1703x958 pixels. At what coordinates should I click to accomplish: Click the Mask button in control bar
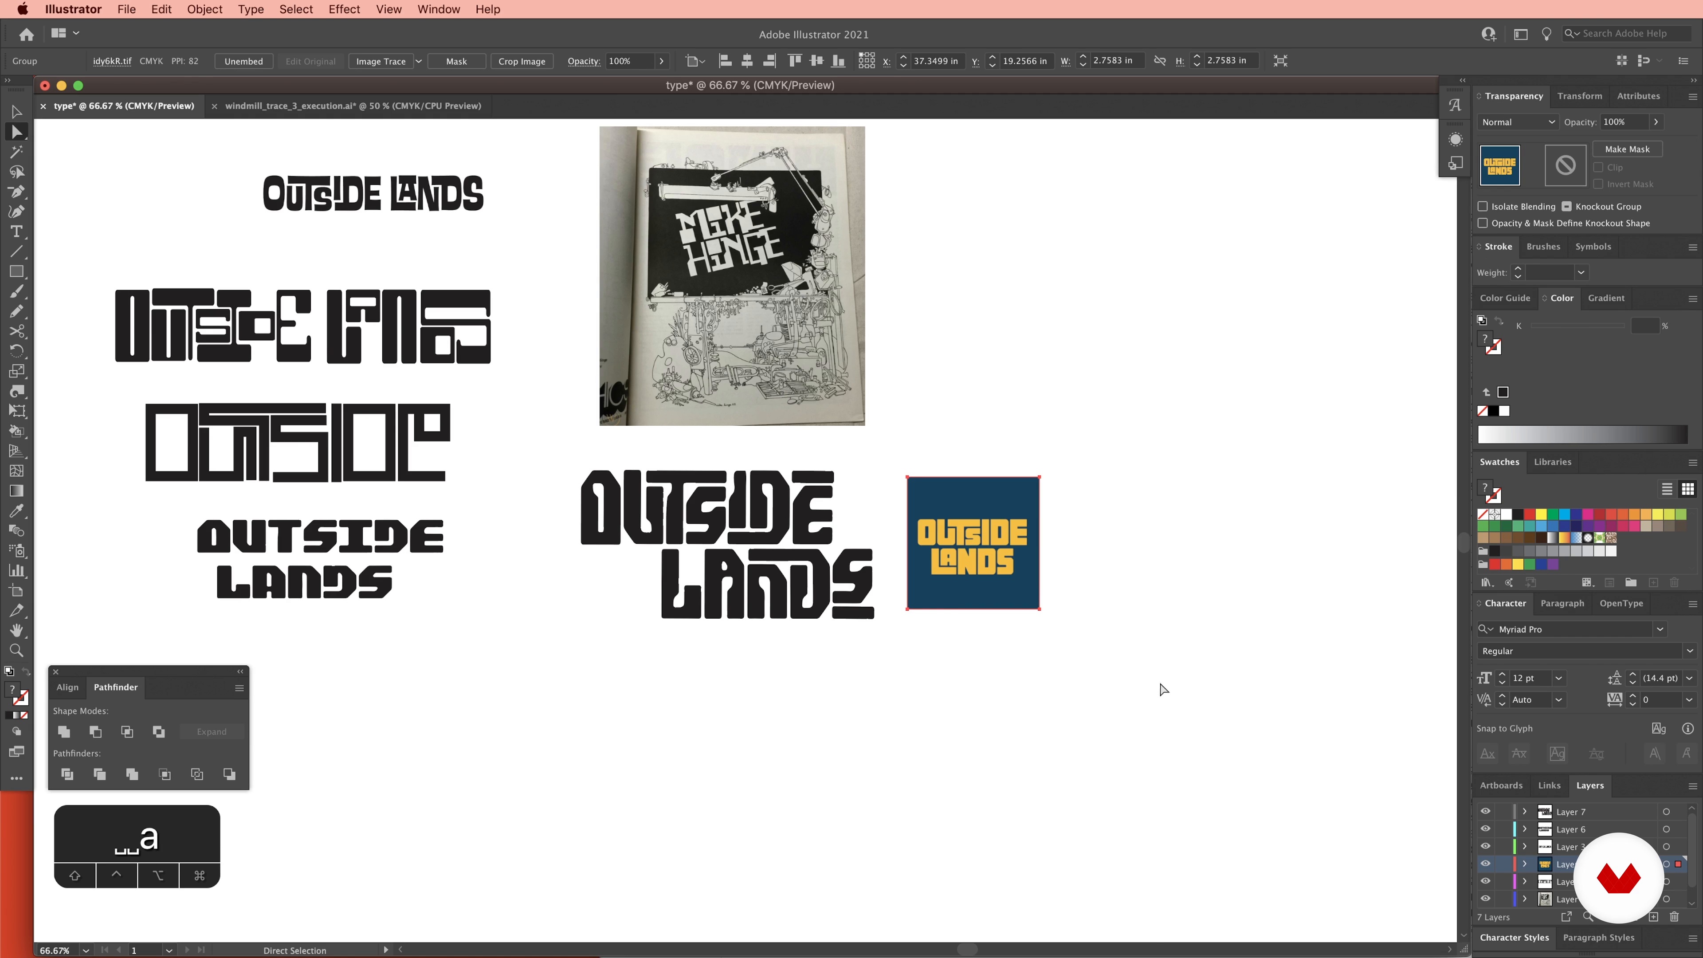(x=456, y=61)
